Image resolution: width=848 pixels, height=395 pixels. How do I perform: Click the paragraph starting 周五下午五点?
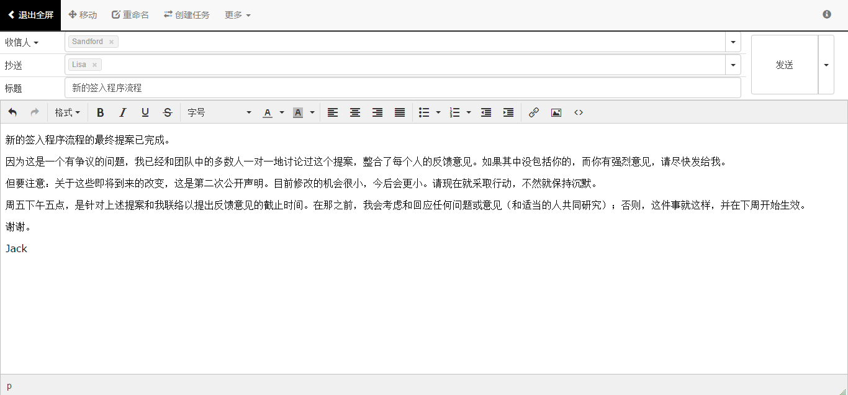[407, 205]
